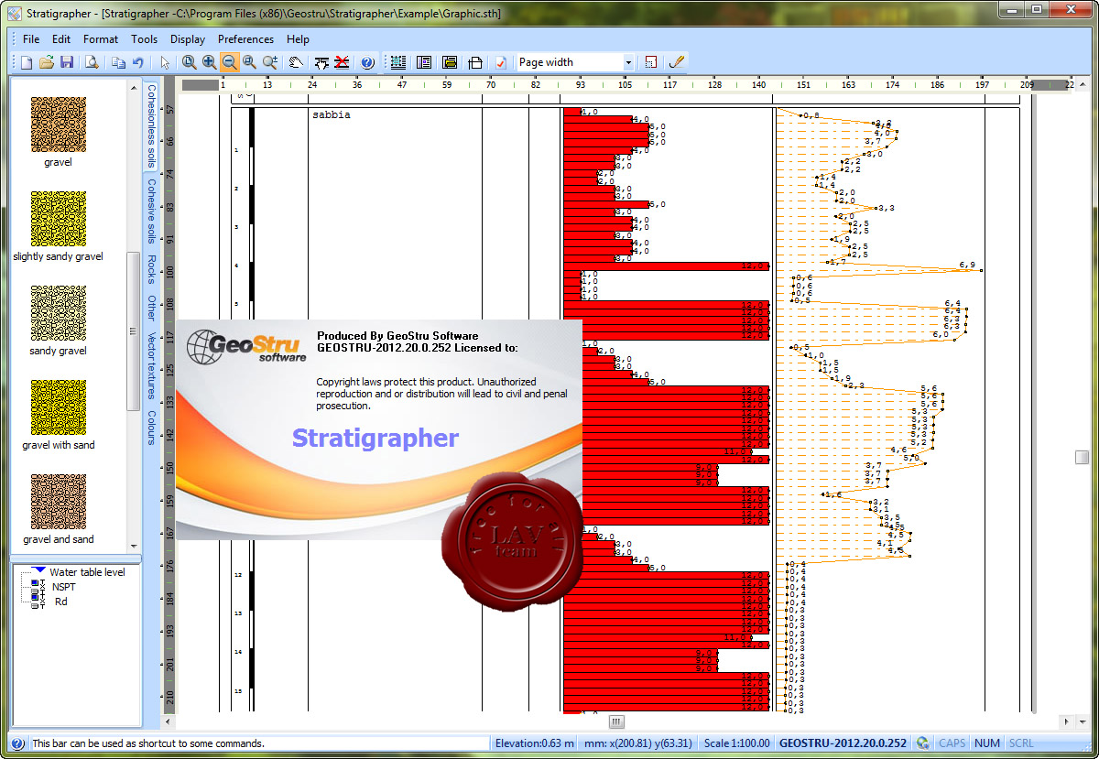Select the gravel texture thumbnail
This screenshot has height=759, width=1099.
click(58, 125)
